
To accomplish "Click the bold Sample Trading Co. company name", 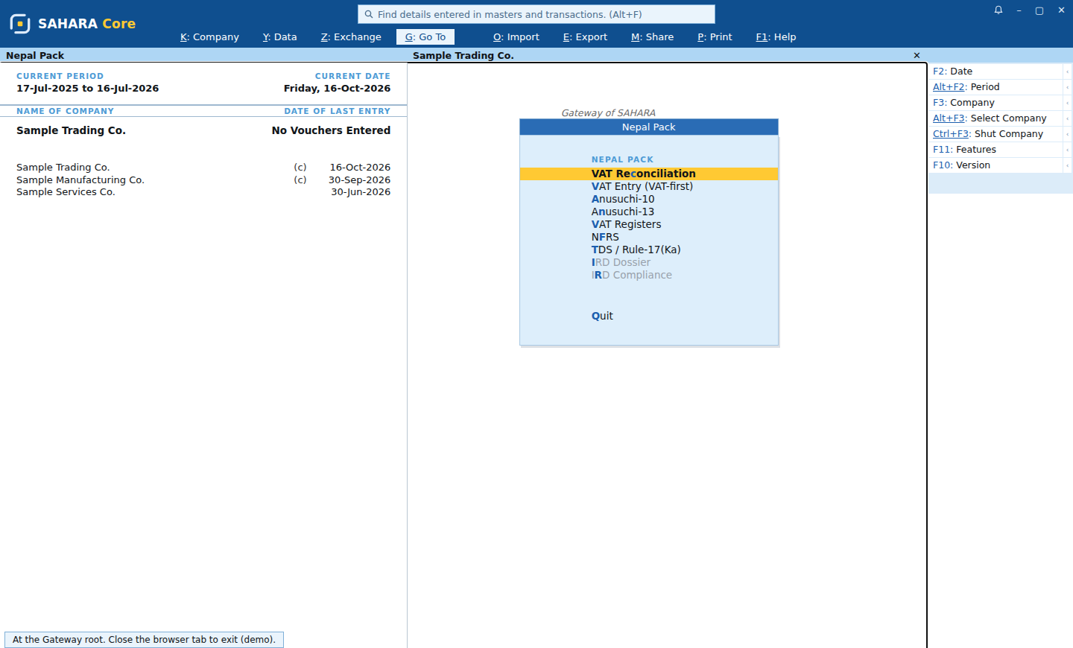I will click(x=71, y=130).
